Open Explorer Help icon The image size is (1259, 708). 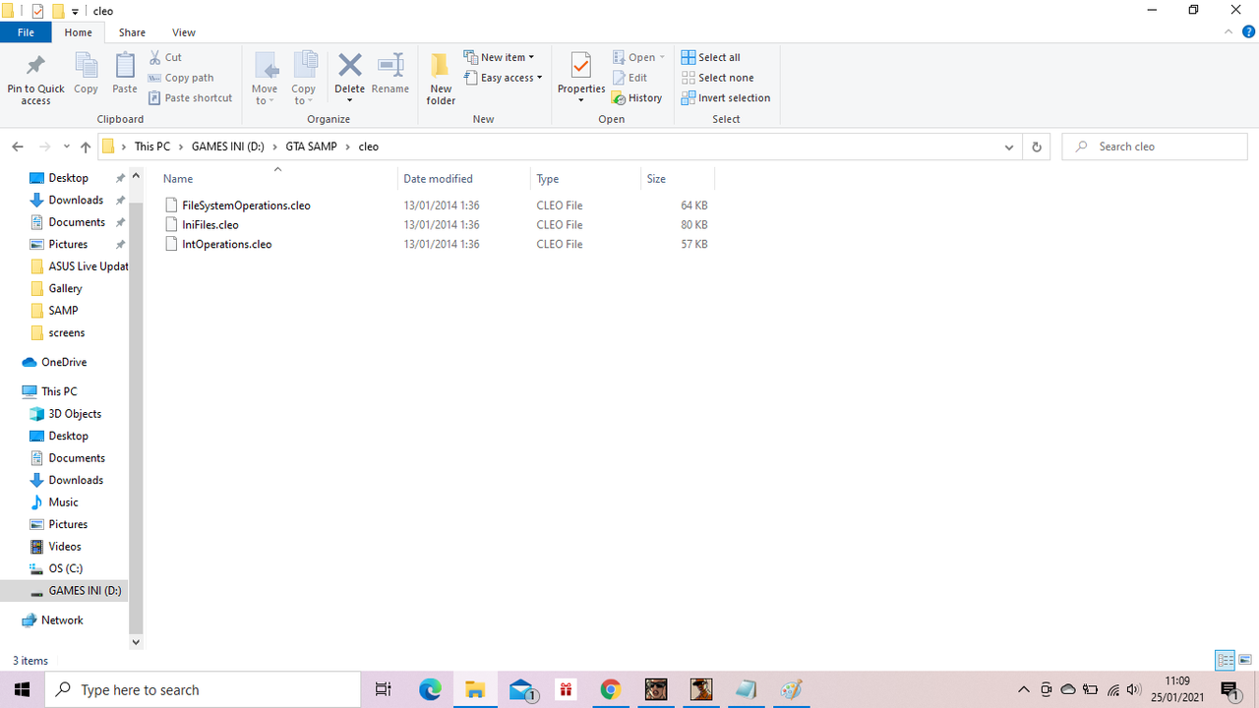(x=1249, y=32)
